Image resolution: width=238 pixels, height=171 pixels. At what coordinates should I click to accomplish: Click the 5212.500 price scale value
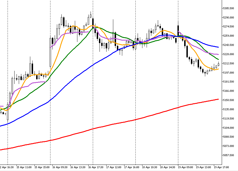(228, 63)
